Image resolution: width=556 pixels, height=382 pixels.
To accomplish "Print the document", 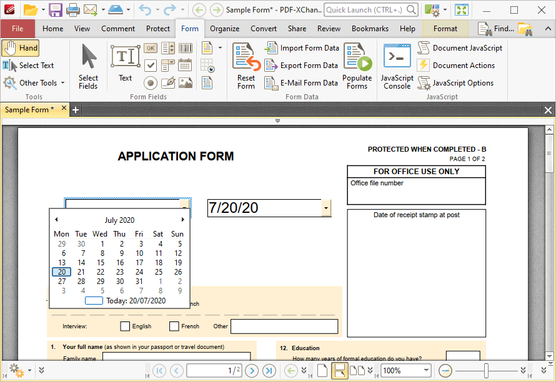I will [73, 10].
